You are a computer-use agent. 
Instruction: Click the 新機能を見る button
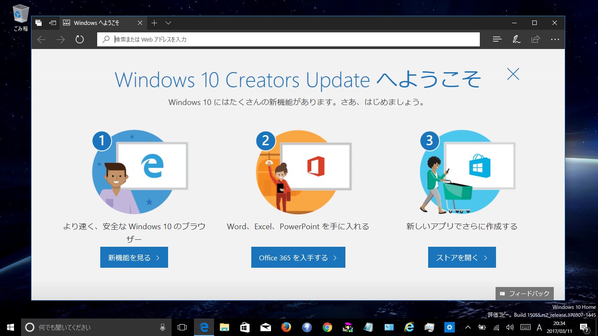(134, 257)
